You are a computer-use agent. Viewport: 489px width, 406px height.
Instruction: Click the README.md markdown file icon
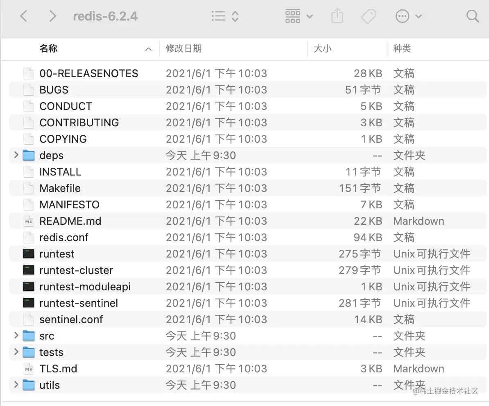[x=29, y=221]
